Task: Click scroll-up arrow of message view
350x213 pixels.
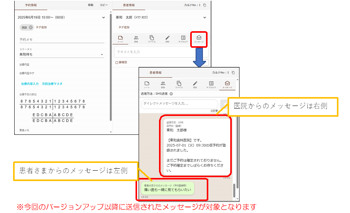Action: coord(238,79)
